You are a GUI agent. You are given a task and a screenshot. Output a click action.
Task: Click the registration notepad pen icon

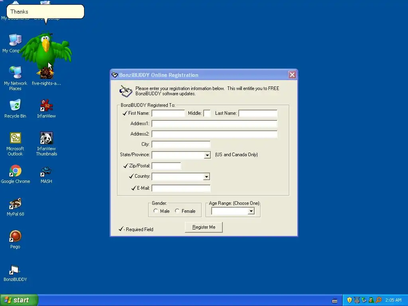[126, 91]
